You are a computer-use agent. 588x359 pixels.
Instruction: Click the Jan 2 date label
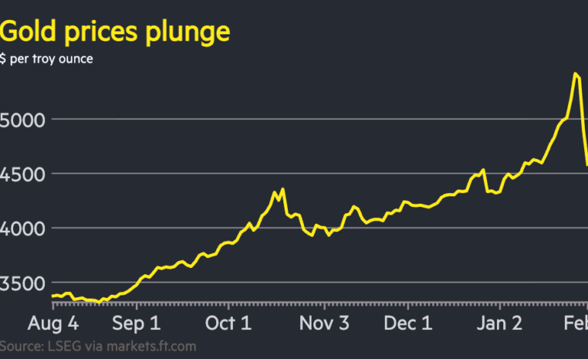click(502, 323)
